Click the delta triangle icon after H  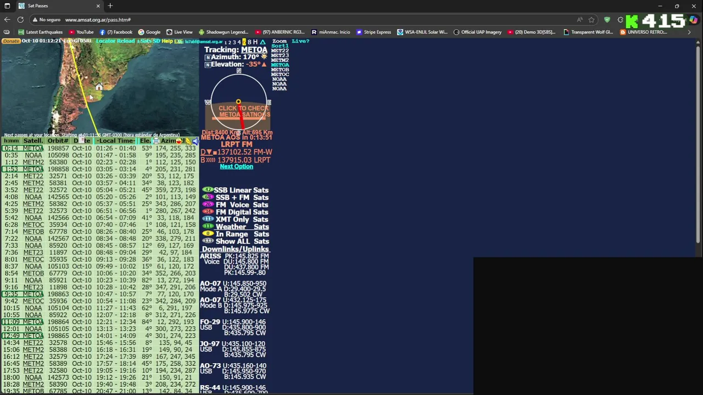pyautogui.click(x=263, y=42)
